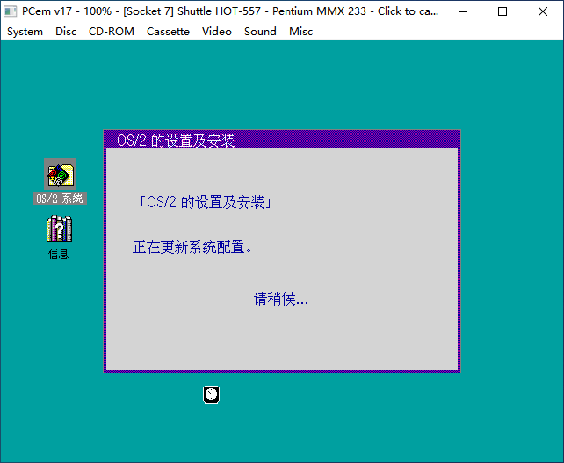The image size is (564, 463).
Task: Click the 请稍候... waiting text
Action: coord(281,299)
